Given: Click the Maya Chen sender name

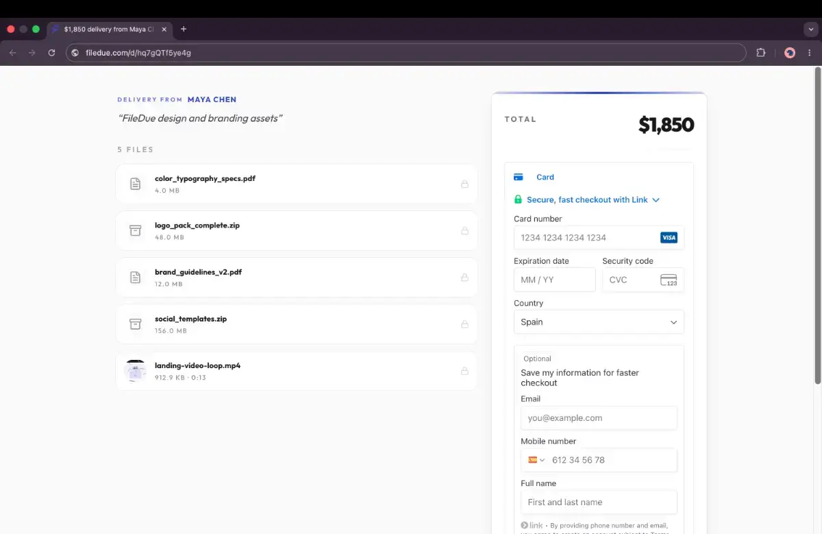Looking at the screenshot, I should click(x=212, y=99).
